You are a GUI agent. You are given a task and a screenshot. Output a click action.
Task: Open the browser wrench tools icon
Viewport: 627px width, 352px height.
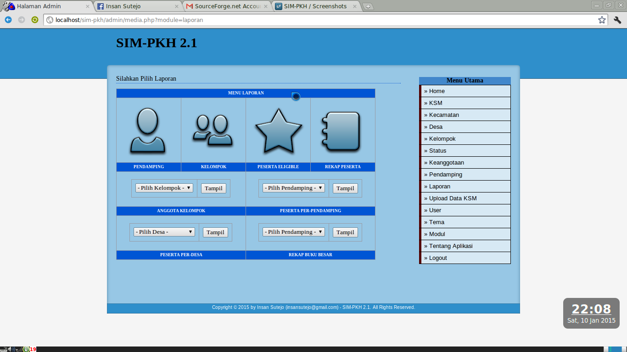[617, 20]
